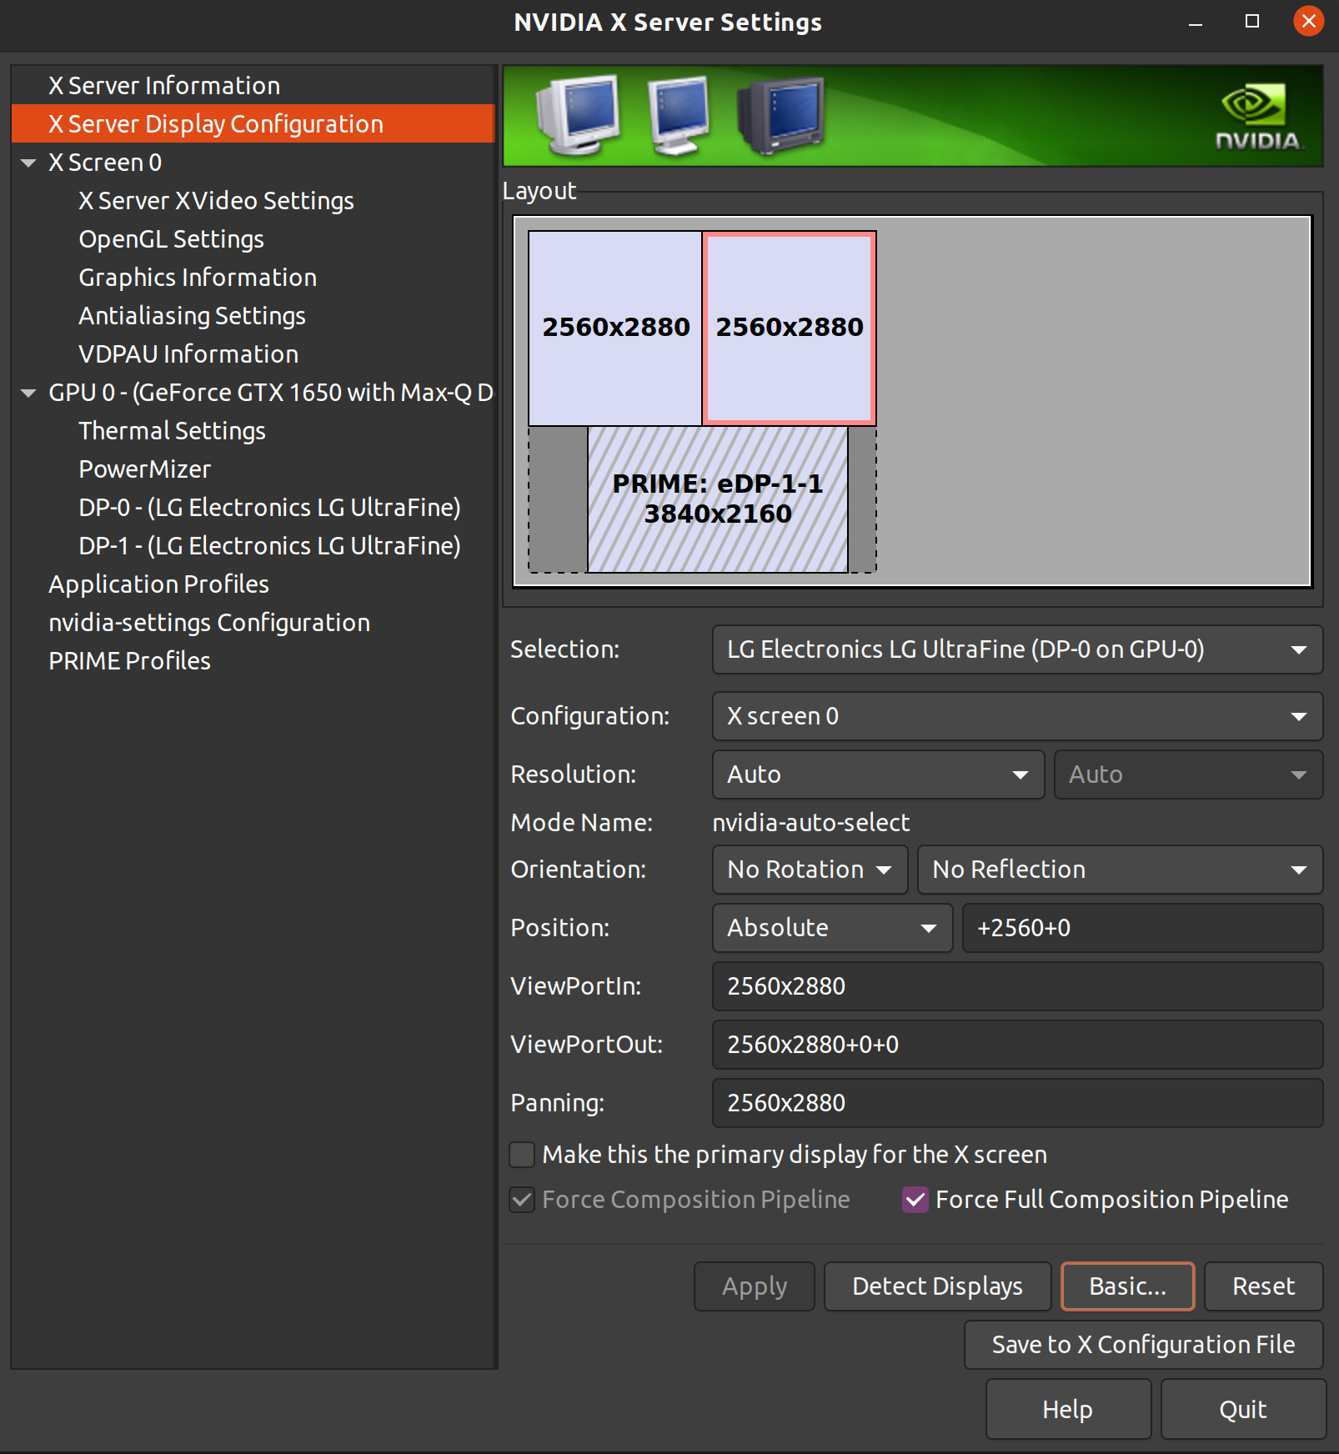Click the CRT monitor icon in banner
This screenshot has width=1339, height=1454.
pos(578,115)
